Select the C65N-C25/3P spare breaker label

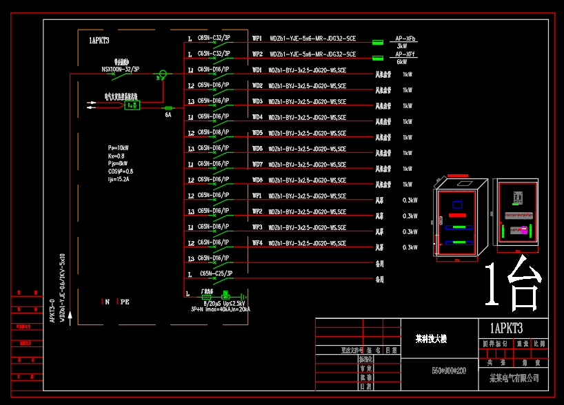[x=216, y=273]
